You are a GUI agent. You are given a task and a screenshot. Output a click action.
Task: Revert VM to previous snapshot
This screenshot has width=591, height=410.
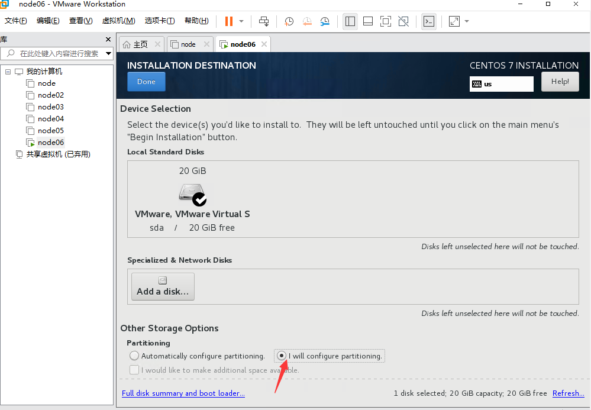click(x=307, y=21)
